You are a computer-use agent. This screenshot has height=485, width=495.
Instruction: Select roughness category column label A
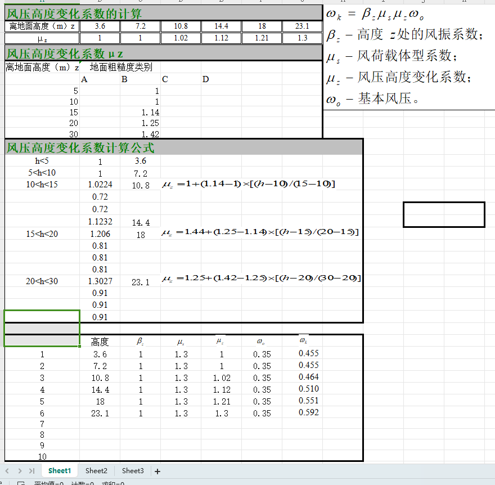point(84,79)
